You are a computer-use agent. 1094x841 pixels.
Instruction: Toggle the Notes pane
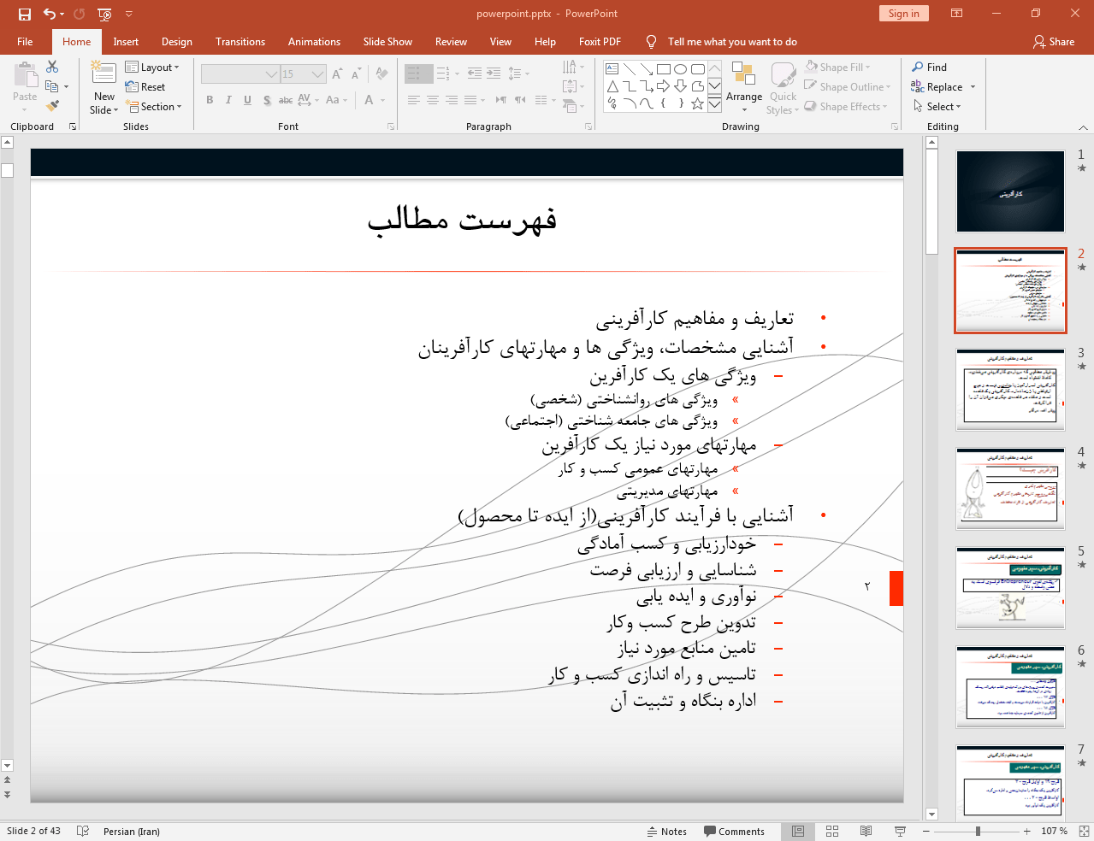(667, 831)
